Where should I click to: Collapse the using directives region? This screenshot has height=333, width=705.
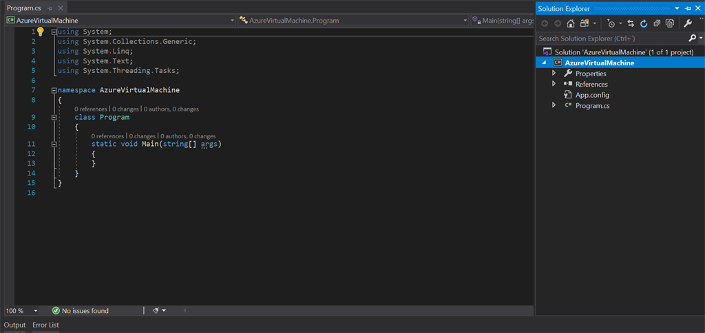click(x=54, y=32)
